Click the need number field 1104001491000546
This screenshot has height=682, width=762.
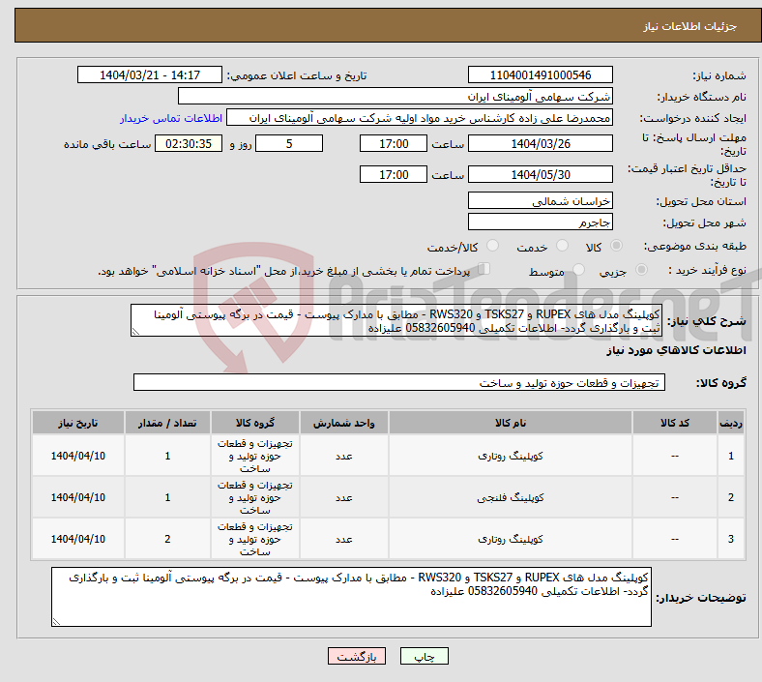click(540, 74)
